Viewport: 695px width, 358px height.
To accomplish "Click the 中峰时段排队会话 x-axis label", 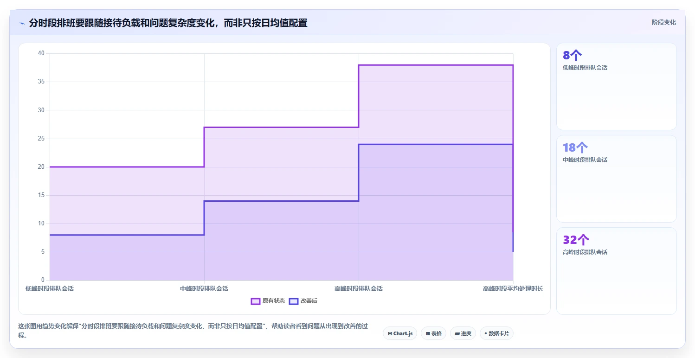I will click(x=204, y=288).
